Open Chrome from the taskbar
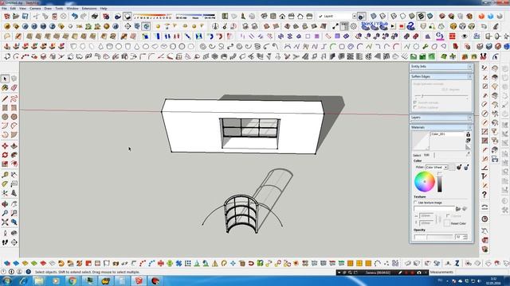 73,280
